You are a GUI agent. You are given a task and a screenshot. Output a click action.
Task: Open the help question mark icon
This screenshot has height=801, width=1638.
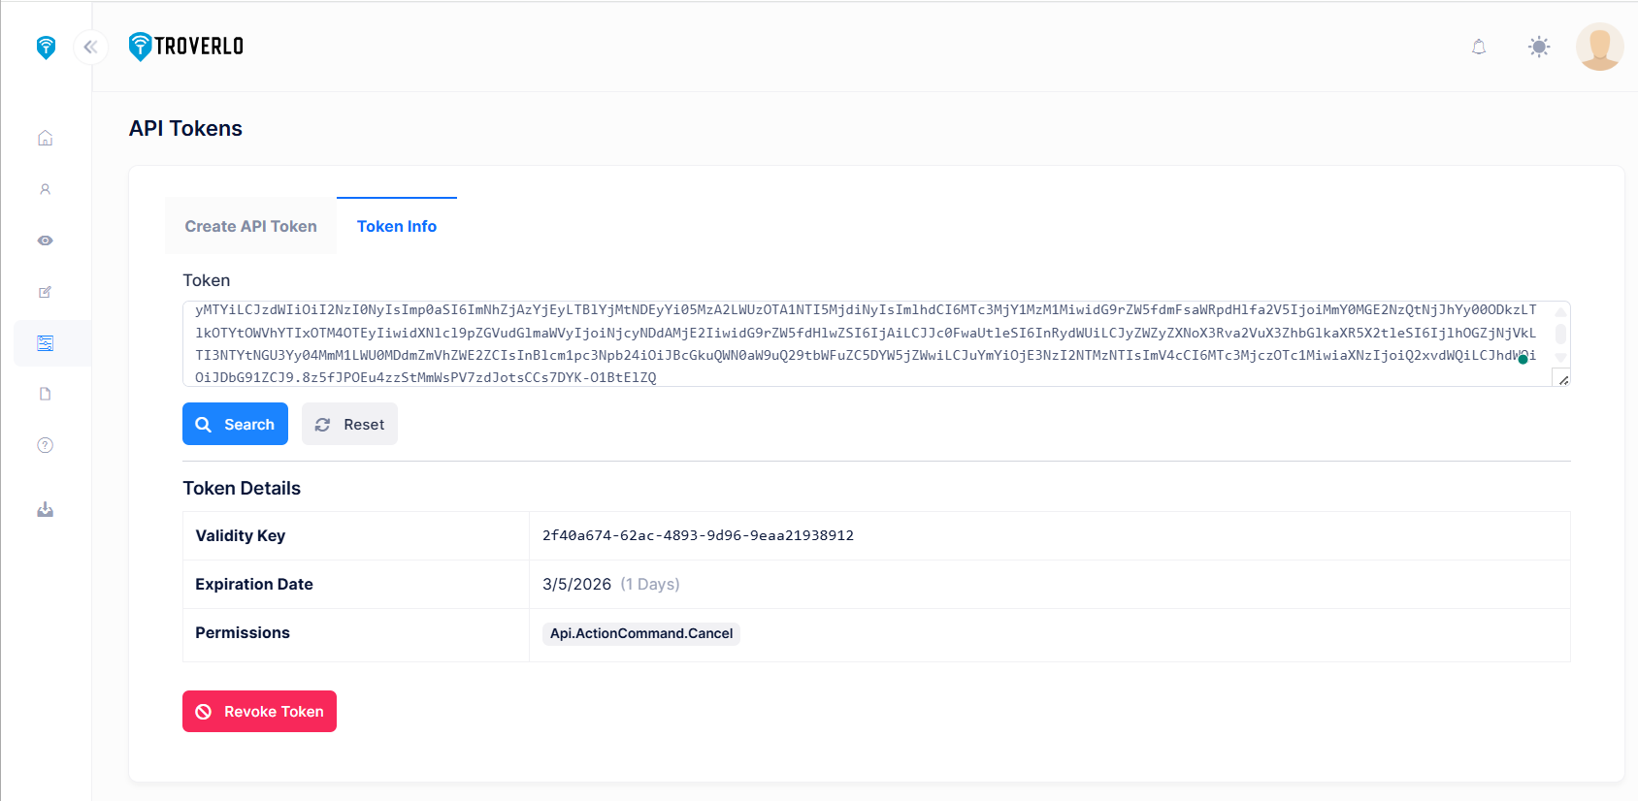point(46,445)
